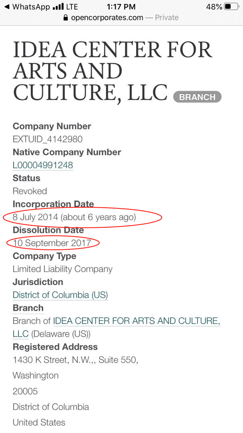Click the Revoked status value
This screenshot has height=433, width=243.
tap(30, 191)
